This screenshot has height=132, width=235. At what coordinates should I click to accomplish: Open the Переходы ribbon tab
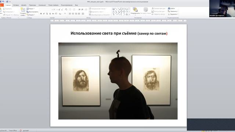point(33,5)
